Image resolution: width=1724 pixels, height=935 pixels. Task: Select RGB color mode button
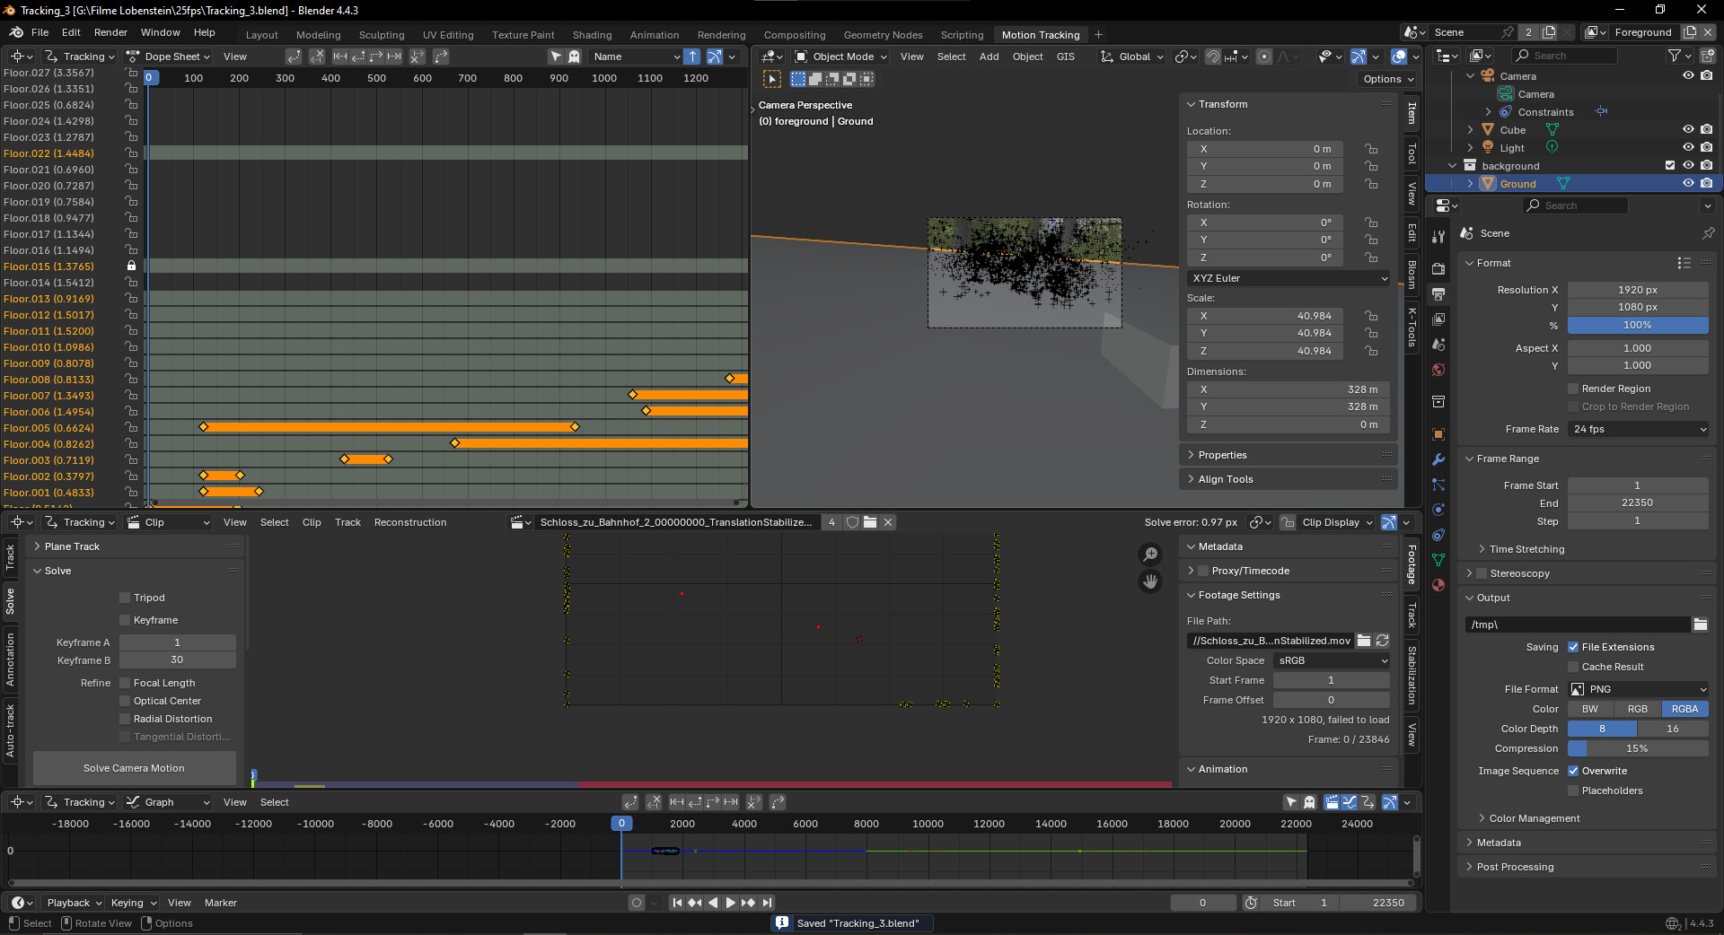click(1638, 709)
